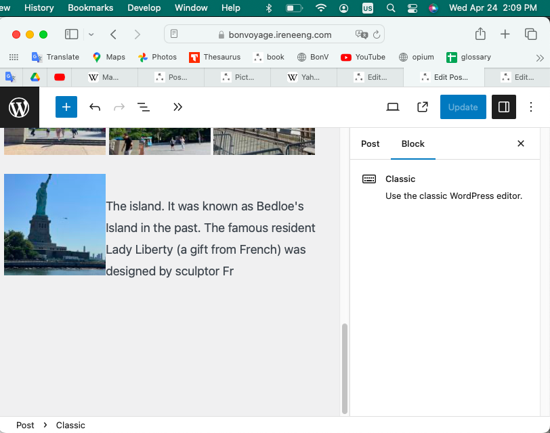Toggle the settings sidebar panel
The height and width of the screenshot is (433, 550).
click(503, 107)
